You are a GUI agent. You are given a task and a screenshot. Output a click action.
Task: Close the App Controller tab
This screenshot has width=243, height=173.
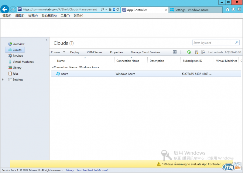(166, 10)
